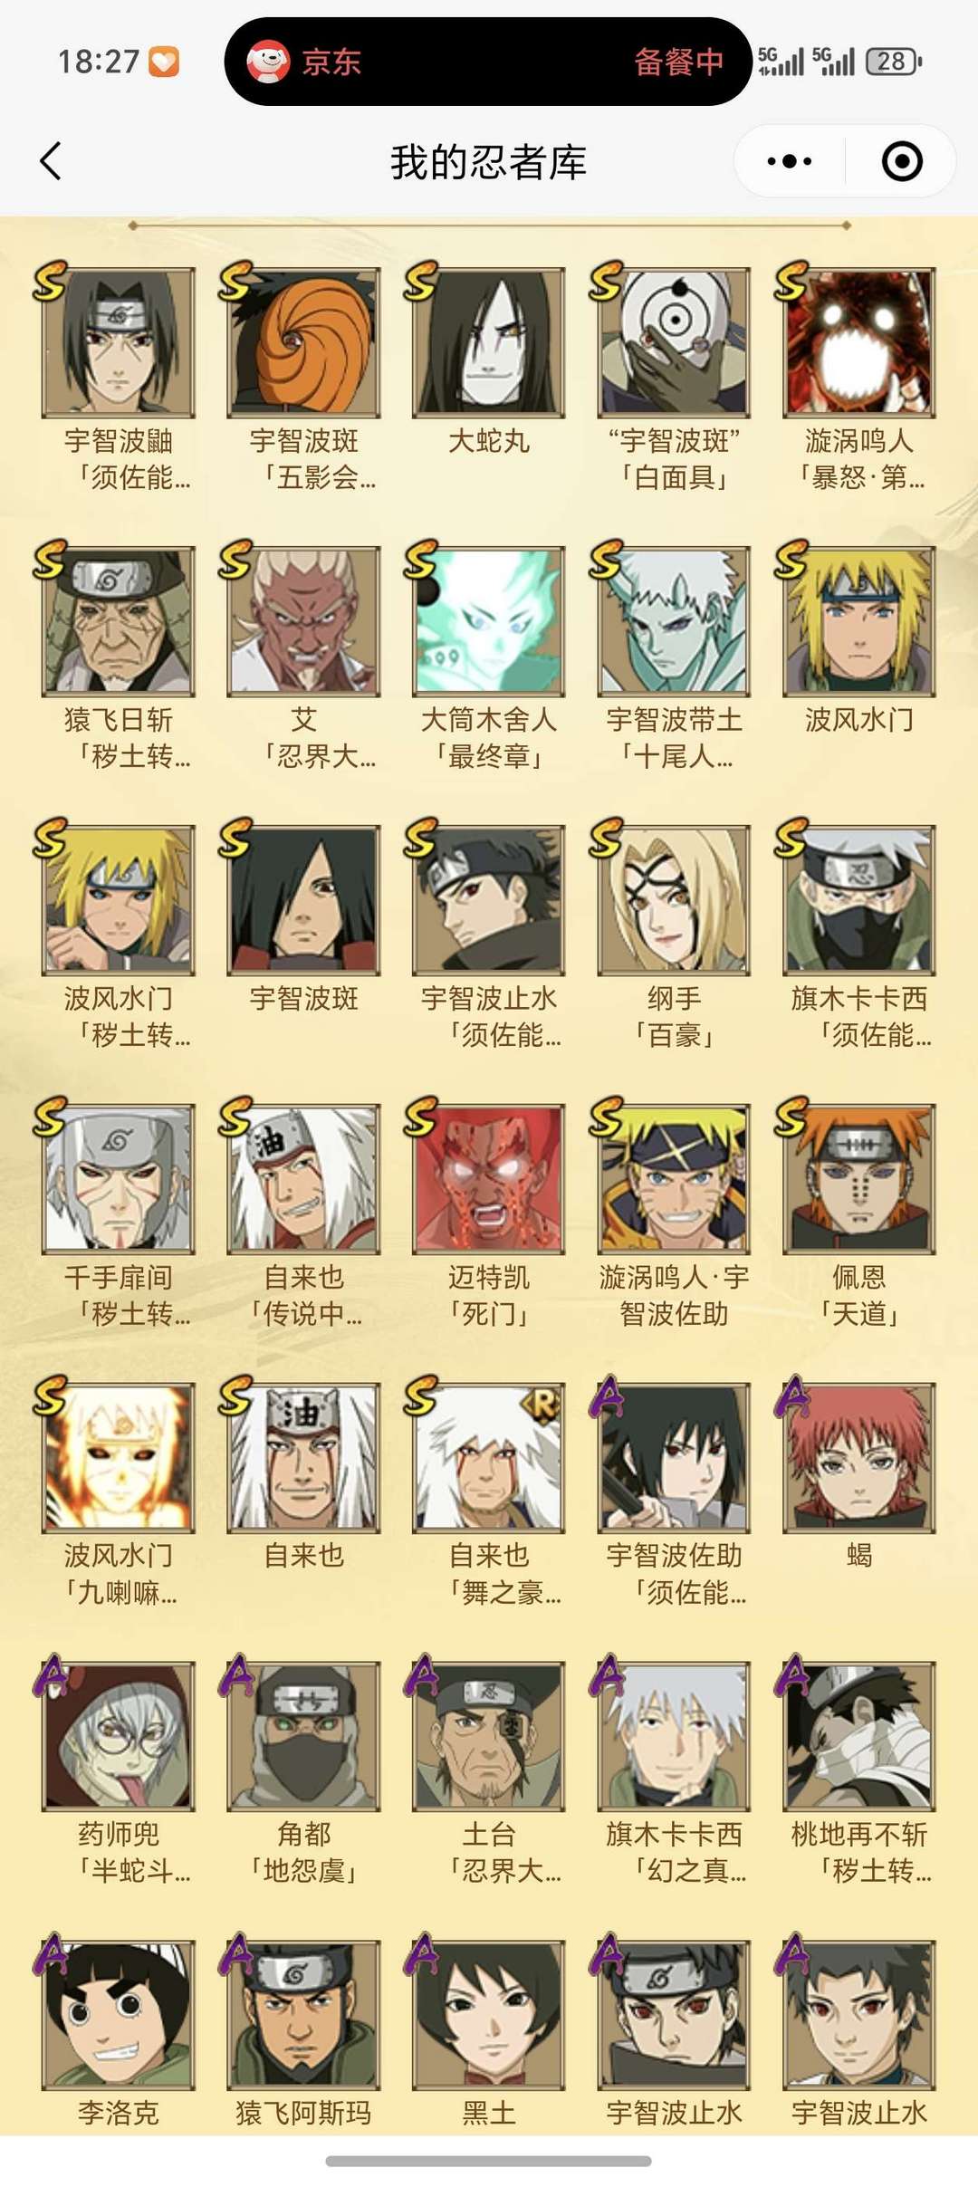
Task: Choose the 大筒木舍人「最终章」portrait
Action: tap(489, 621)
